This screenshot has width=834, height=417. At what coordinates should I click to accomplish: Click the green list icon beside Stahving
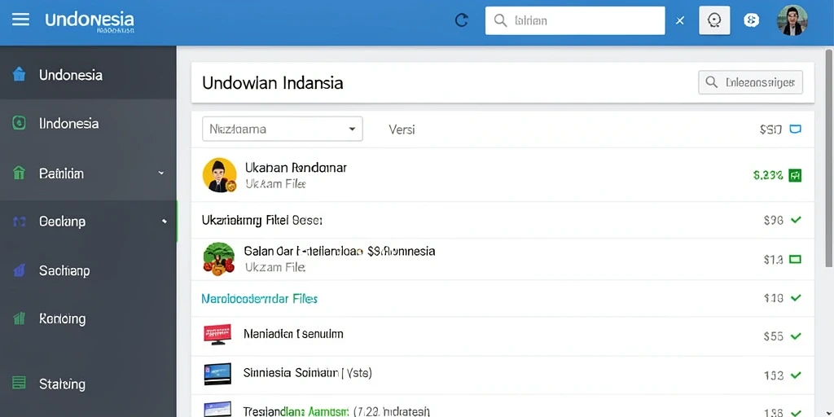pyautogui.click(x=20, y=383)
